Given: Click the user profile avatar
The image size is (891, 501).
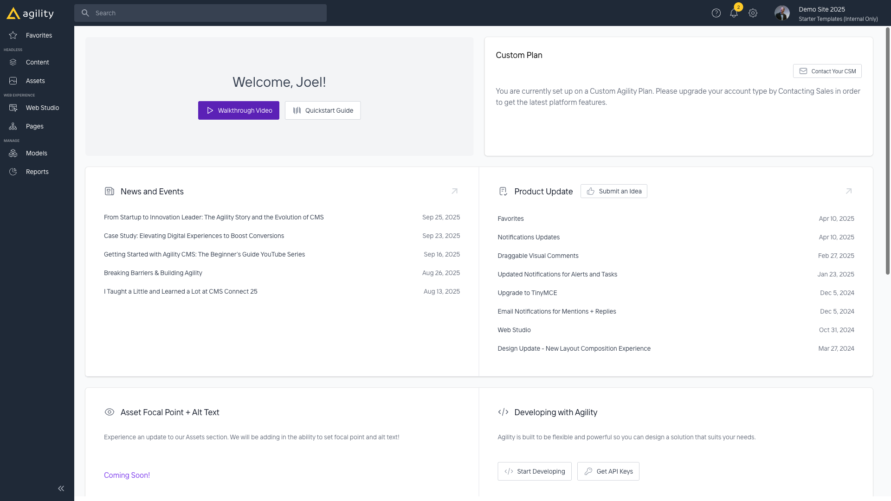Looking at the screenshot, I should [782, 13].
